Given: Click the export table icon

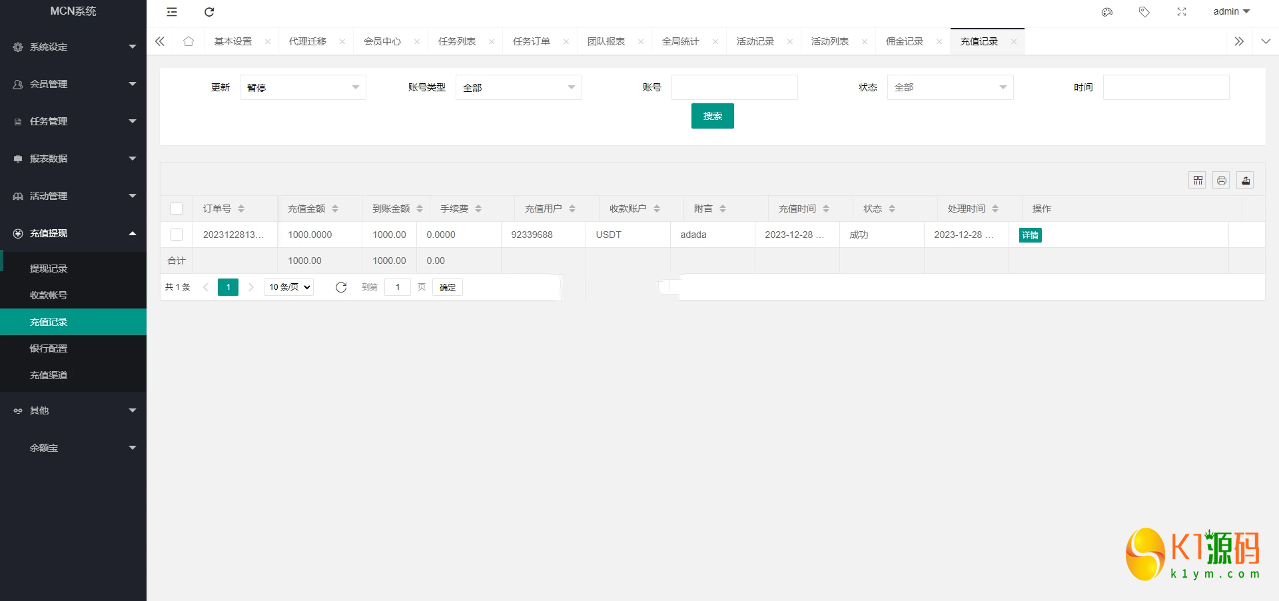Looking at the screenshot, I should pyautogui.click(x=1246, y=180).
